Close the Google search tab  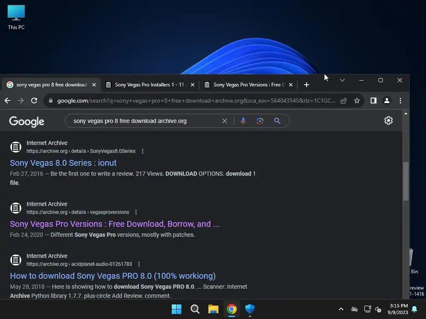[x=94, y=85]
